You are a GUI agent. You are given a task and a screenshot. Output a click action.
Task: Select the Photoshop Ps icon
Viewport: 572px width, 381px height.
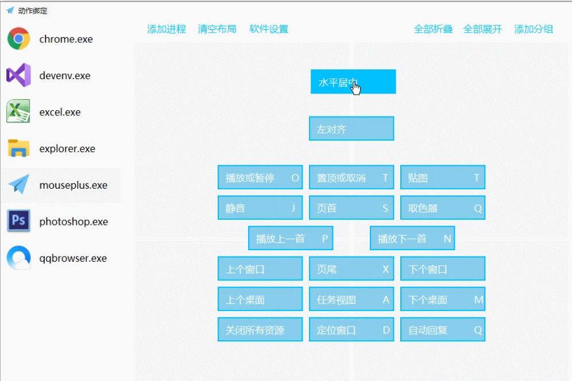(x=18, y=220)
